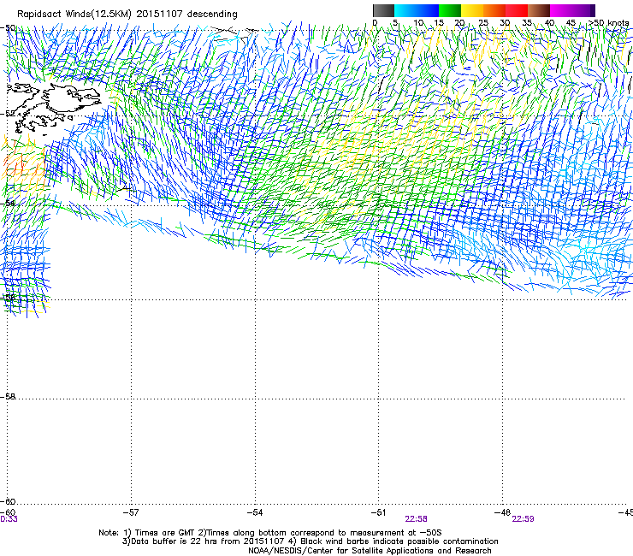This screenshot has height=556, width=633.
Task: Select the brown 35-40 knots legend swatch
Action: (539, 10)
